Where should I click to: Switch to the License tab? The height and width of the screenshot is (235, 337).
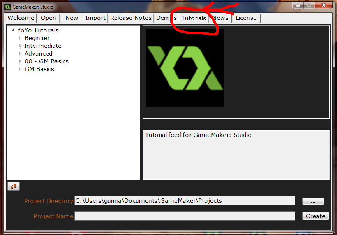246,18
